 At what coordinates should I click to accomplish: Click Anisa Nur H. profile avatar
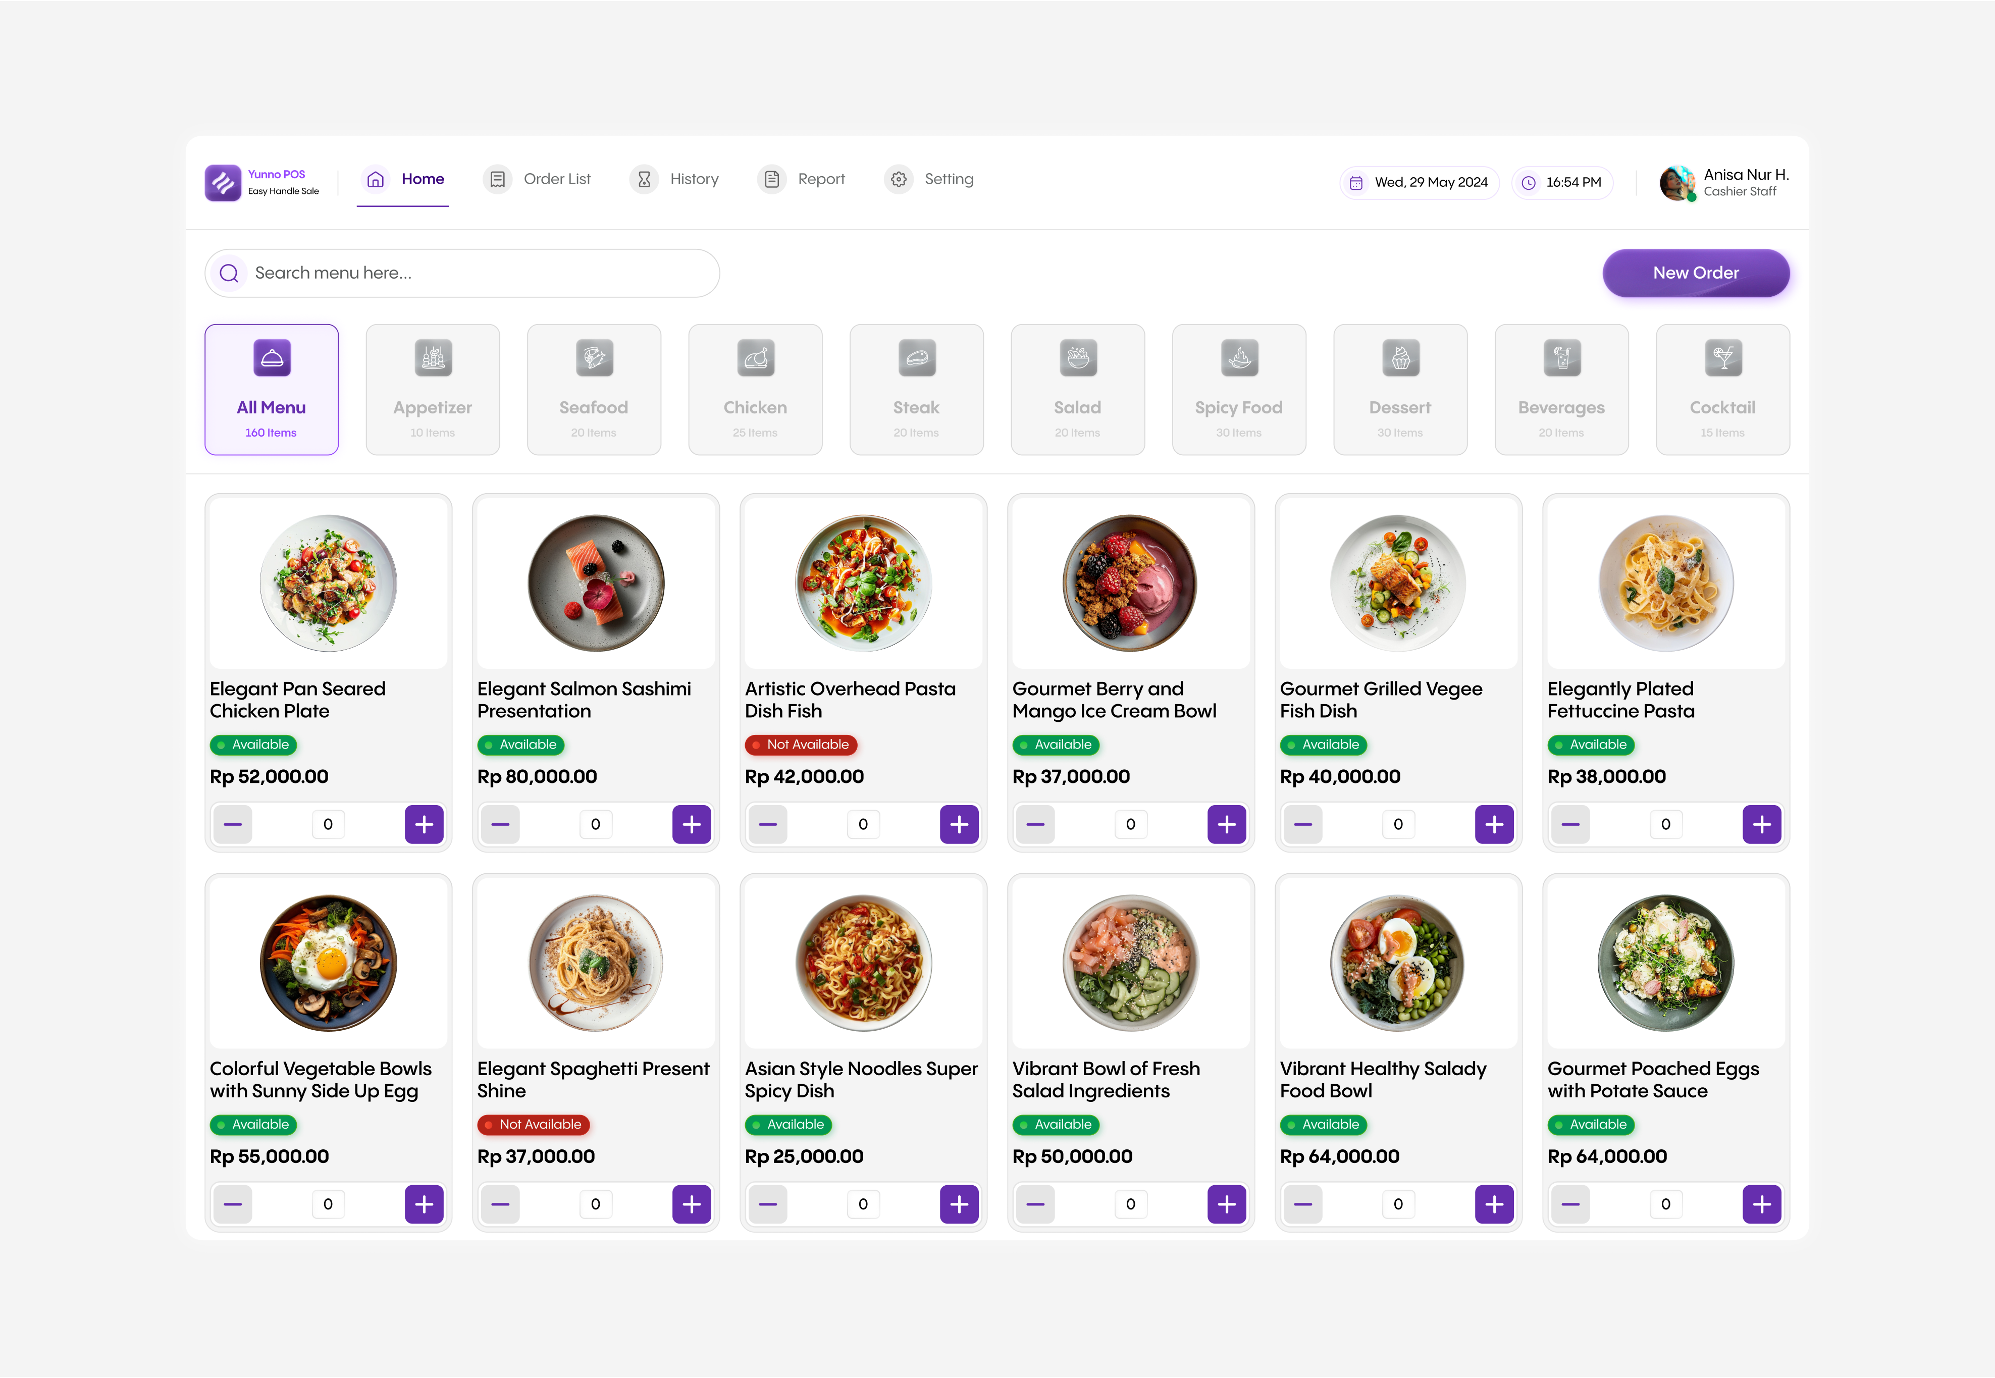[x=1675, y=182]
